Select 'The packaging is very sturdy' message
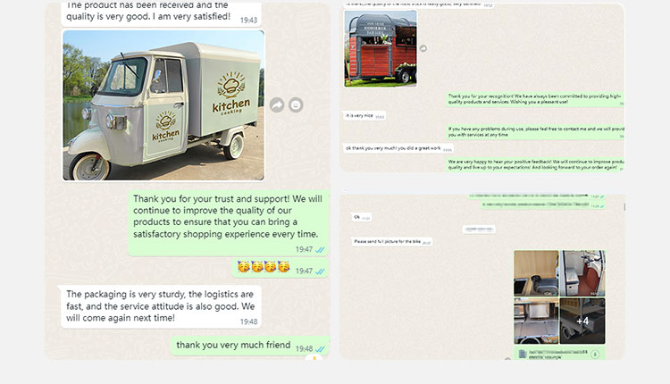The width and height of the screenshot is (670, 384). [x=161, y=306]
